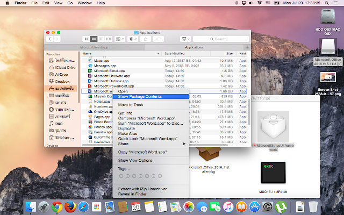Viewport: 344px width, 215px height.
Task: Switch Finder to Cover Flow view
Action: pos(109,39)
